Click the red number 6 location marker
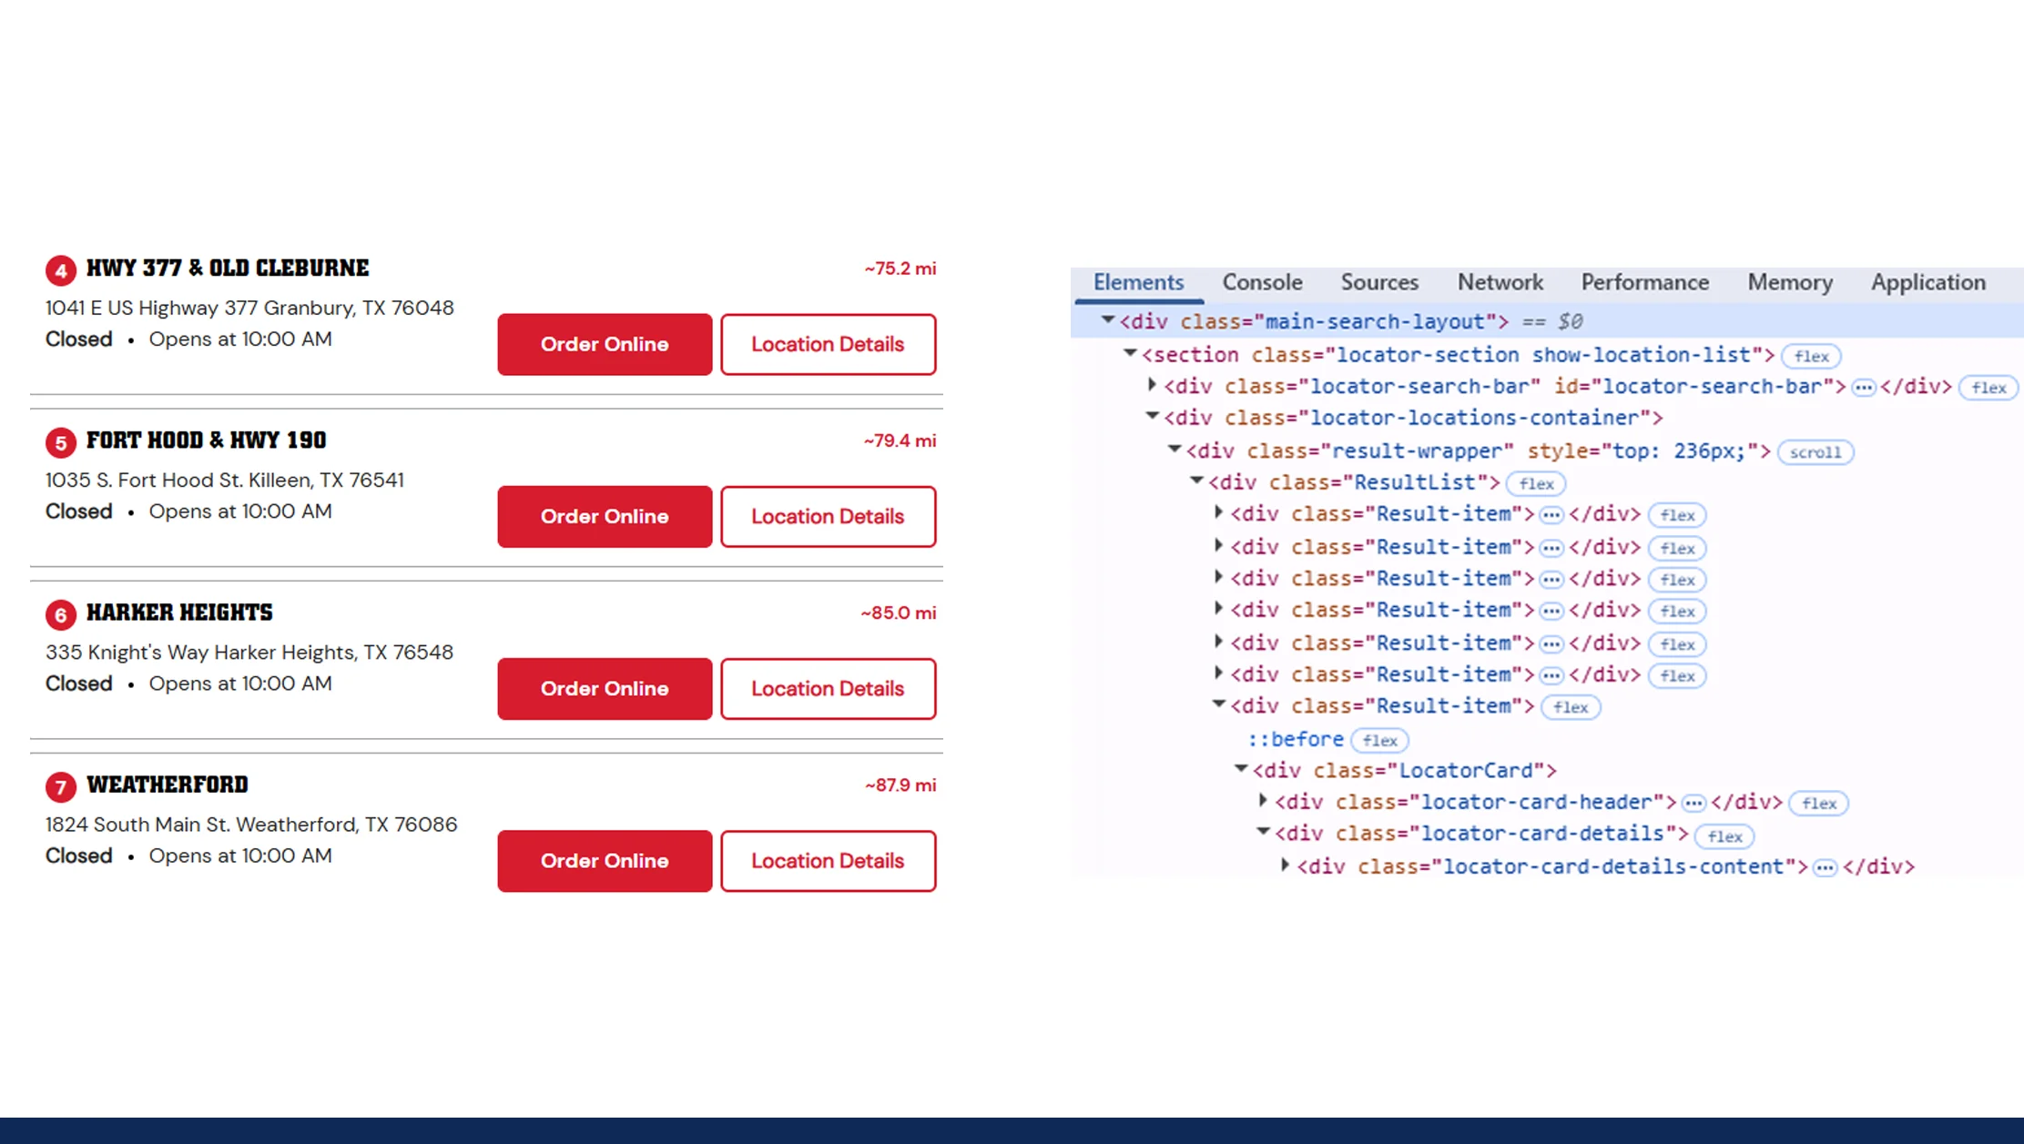 coord(61,615)
